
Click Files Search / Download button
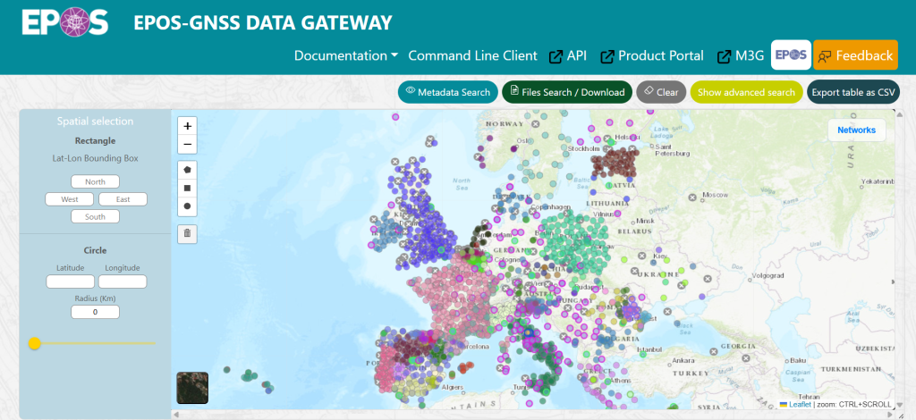(566, 92)
